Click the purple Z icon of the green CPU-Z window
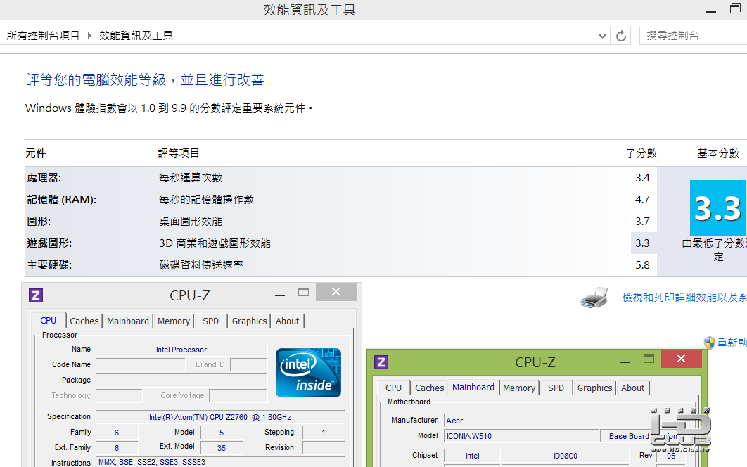Image resolution: width=747 pixels, height=467 pixels. (381, 362)
